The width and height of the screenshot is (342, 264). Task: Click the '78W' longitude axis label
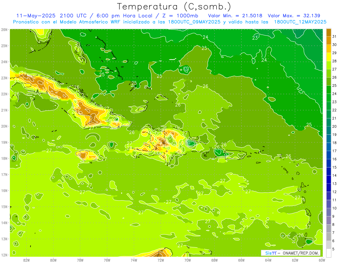coord(80,260)
